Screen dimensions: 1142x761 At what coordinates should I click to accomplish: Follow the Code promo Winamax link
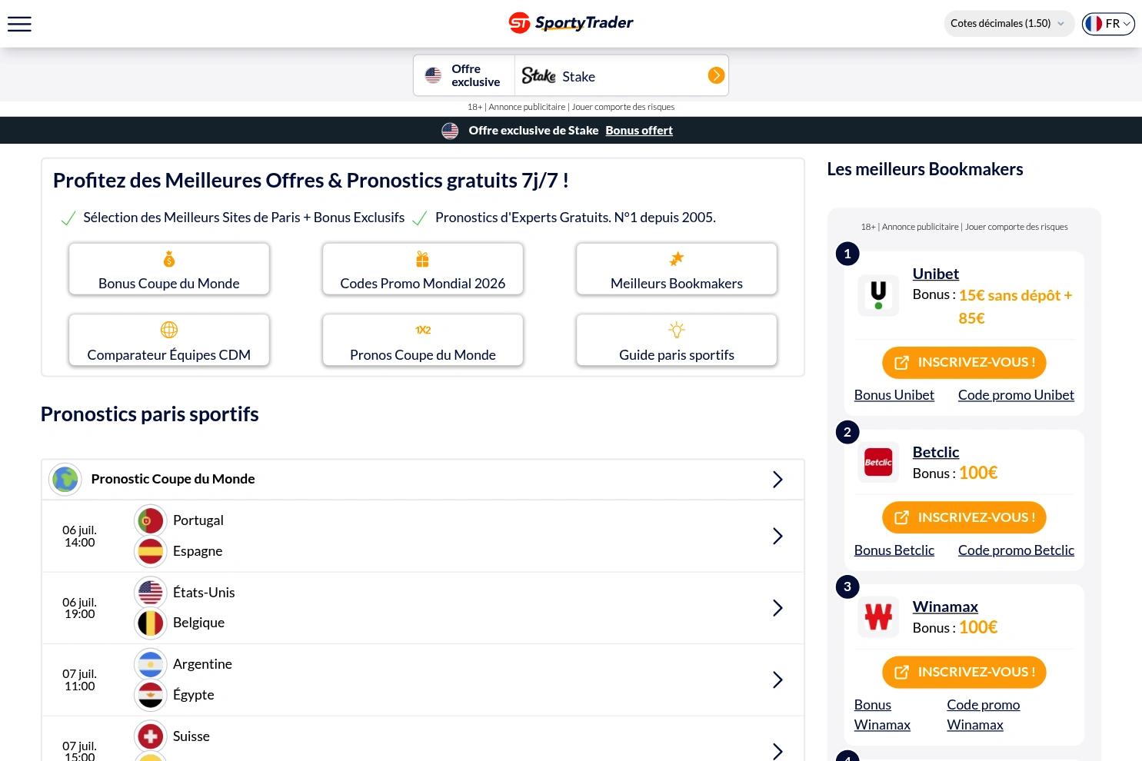(984, 715)
